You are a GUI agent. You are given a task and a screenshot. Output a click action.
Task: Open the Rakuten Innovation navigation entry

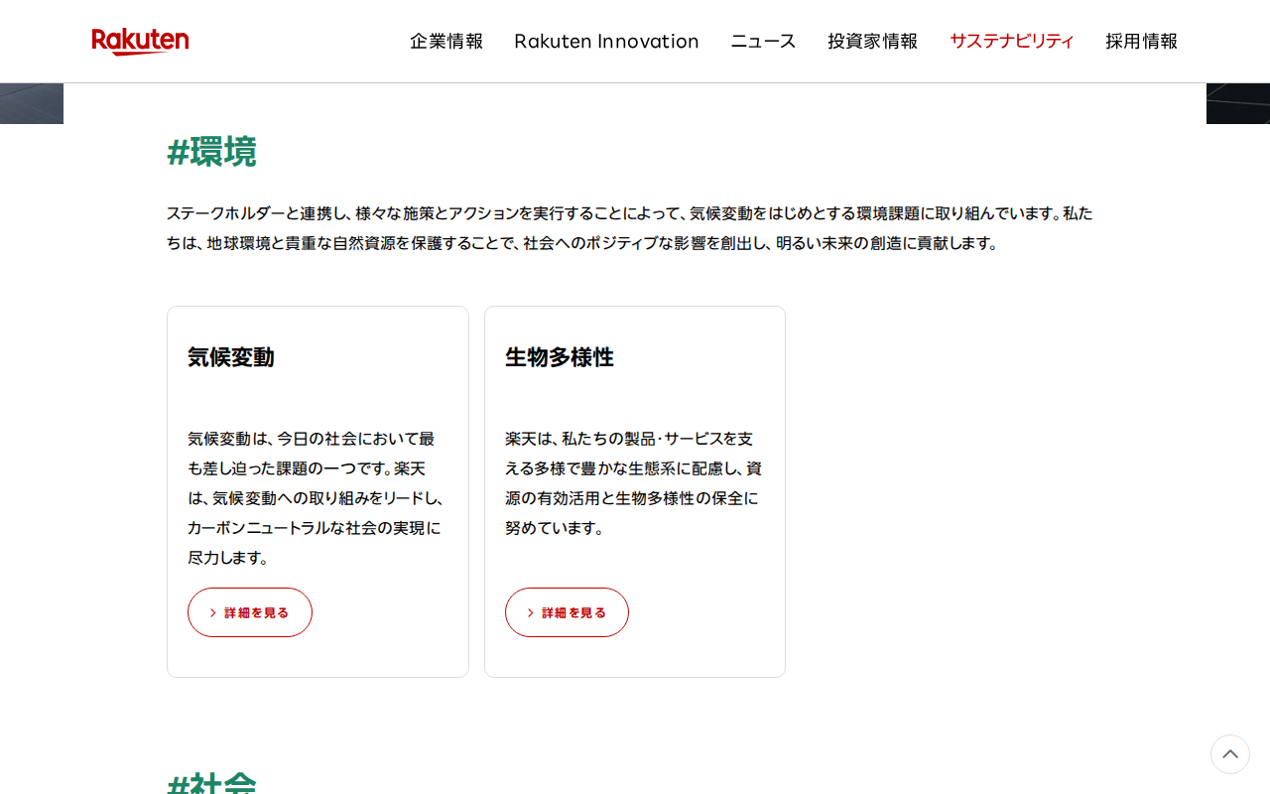[606, 41]
